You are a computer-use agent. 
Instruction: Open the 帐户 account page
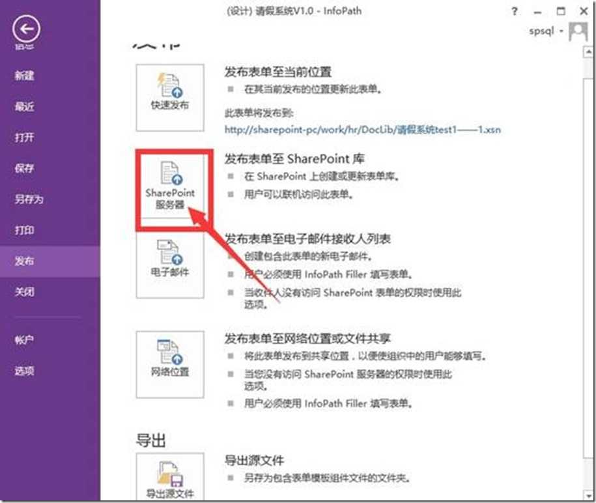coord(24,339)
